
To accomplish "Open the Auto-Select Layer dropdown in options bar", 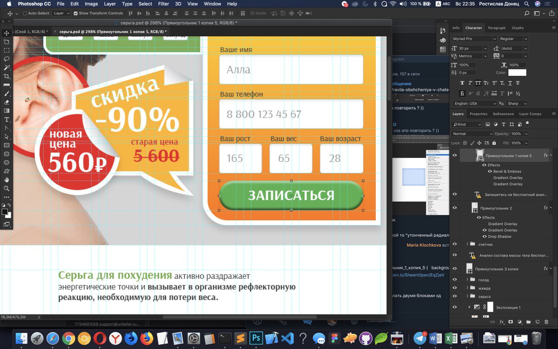I will click(61, 14).
